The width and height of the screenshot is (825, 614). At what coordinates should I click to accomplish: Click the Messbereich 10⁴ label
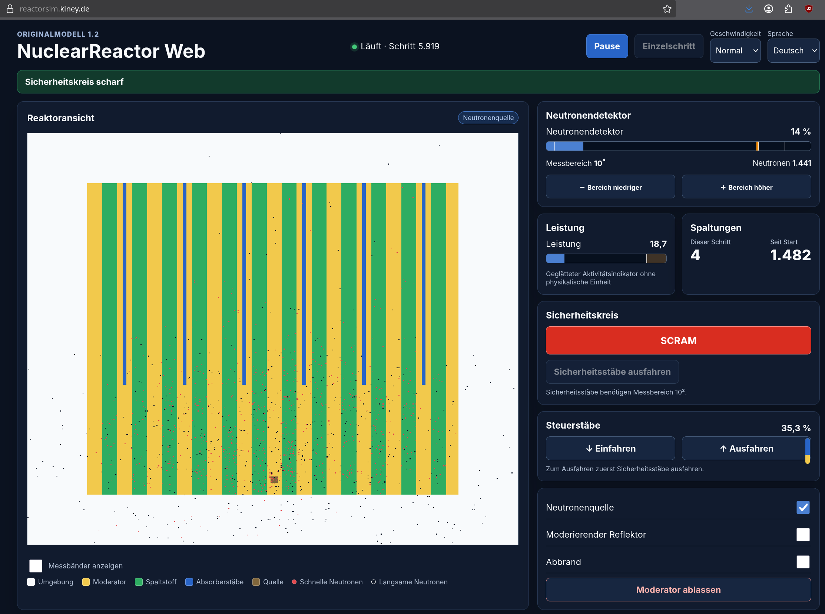575,163
